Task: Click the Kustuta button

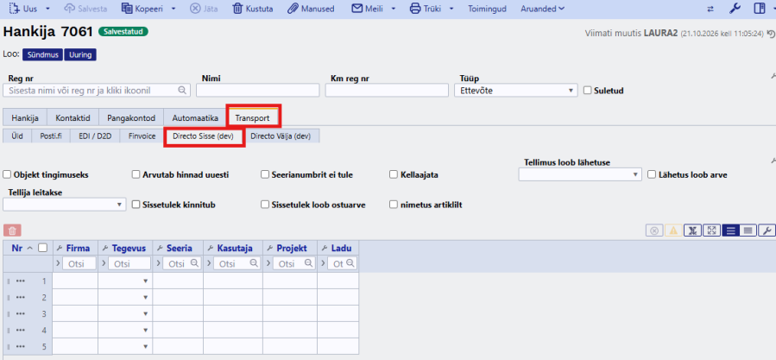Action: pyautogui.click(x=253, y=9)
